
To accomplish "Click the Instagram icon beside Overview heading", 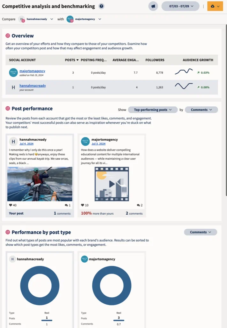I will [x=8, y=36].
